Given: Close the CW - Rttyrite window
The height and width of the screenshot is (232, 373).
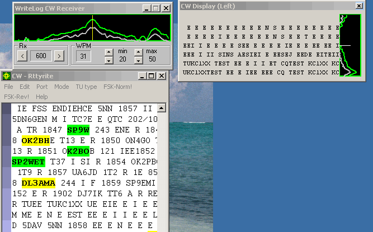Looking at the screenshot, I should (x=162, y=76).
